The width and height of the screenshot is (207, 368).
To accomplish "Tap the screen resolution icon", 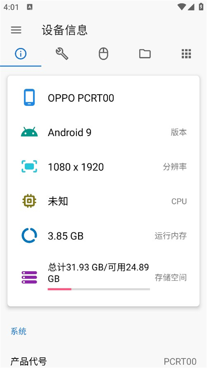I will [29, 166].
